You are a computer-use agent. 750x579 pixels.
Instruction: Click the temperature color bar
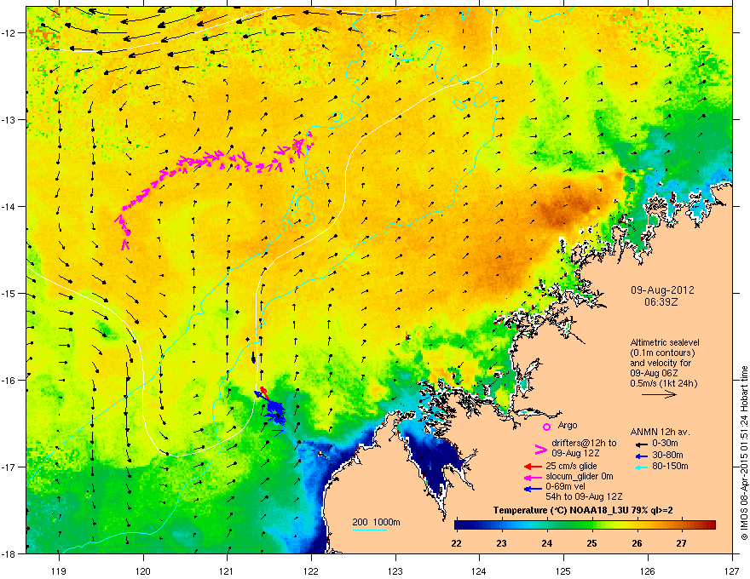pyautogui.click(x=585, y=525)
